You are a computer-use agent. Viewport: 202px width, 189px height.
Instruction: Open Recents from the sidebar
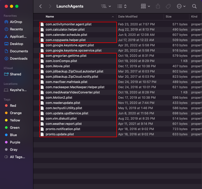(x=16, y=29)
